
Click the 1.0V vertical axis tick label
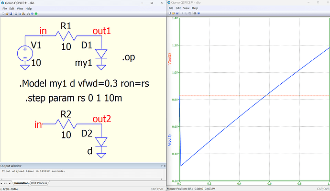coord(175,72)
